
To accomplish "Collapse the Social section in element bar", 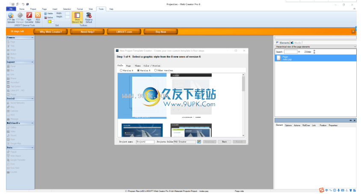I will point(32,98).
